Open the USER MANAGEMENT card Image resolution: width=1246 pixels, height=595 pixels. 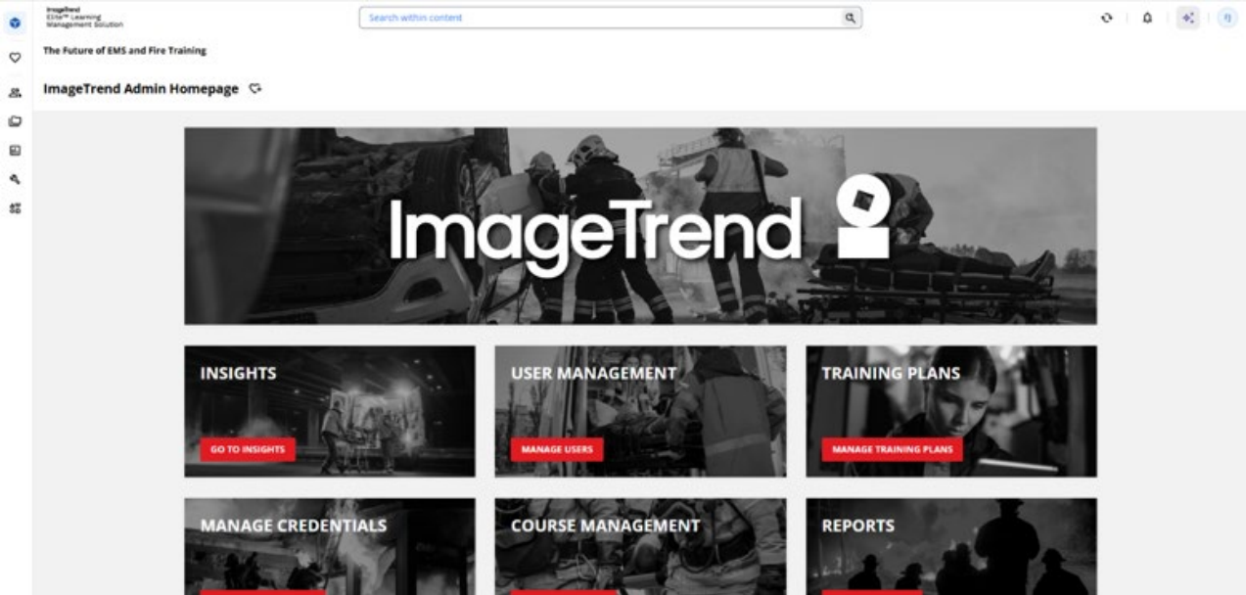(640, 411)
